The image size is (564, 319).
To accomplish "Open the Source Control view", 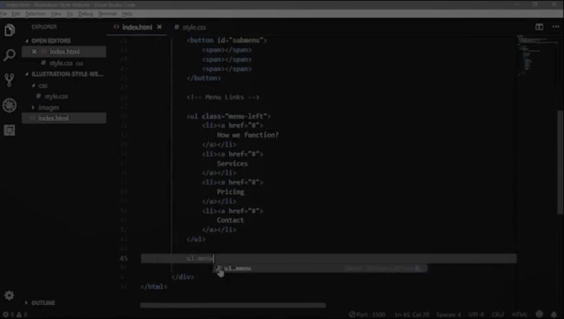I will (9, 80).
